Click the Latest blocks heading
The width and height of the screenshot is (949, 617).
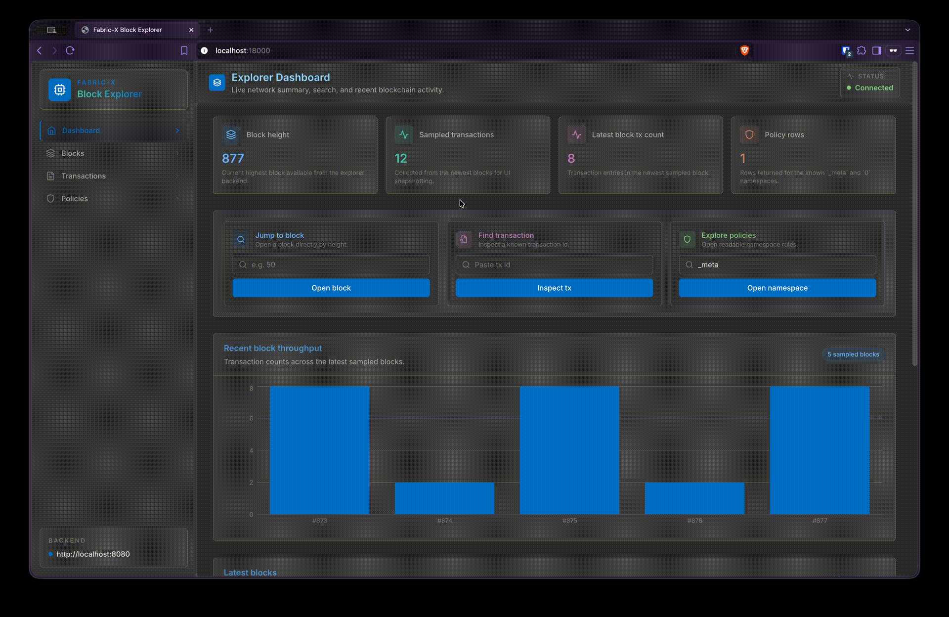click(250, 573)
